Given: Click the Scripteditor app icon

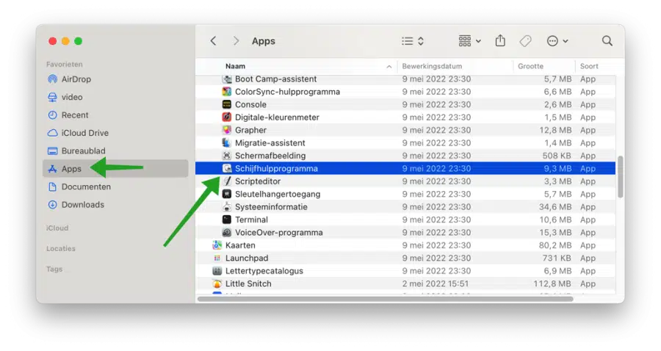Looking at the screenshot, I should [x=227, y=181].
